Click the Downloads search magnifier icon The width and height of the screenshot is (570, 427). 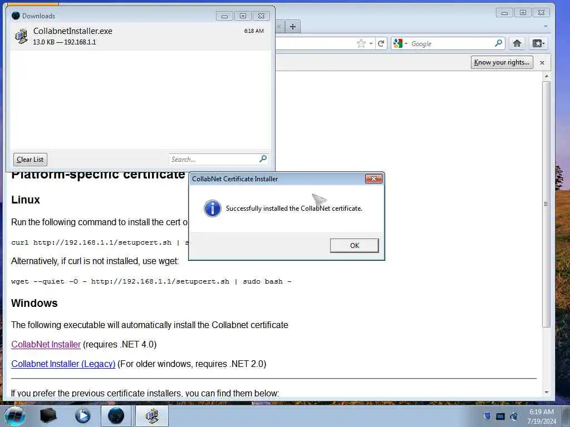pyautogui.click(x=263, y=158)
